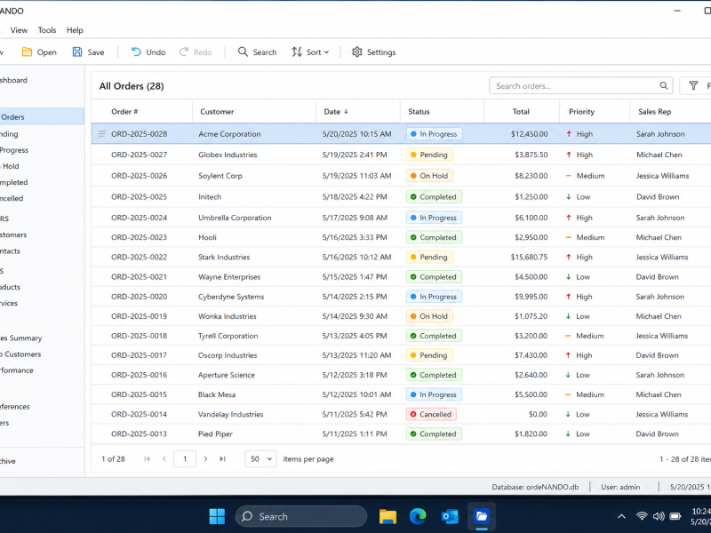The width and height of the screenshot is (711, 533).
Task: Click the Hooli customer cell
Action: [x=207, y=237]
